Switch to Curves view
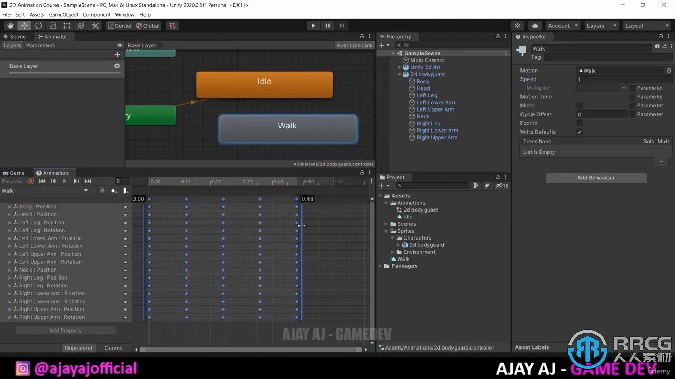 pyautogui.click(x=113, y=348)
